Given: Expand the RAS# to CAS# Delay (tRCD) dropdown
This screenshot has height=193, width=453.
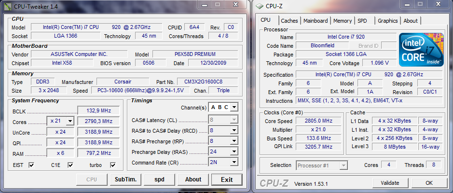Looking at the screenshot, I should (234, 131).
